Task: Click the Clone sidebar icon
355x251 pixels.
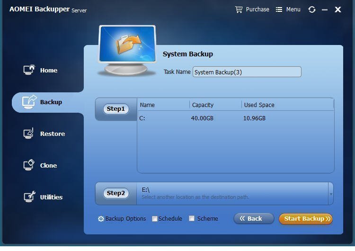Action: (x=29, y=165)
